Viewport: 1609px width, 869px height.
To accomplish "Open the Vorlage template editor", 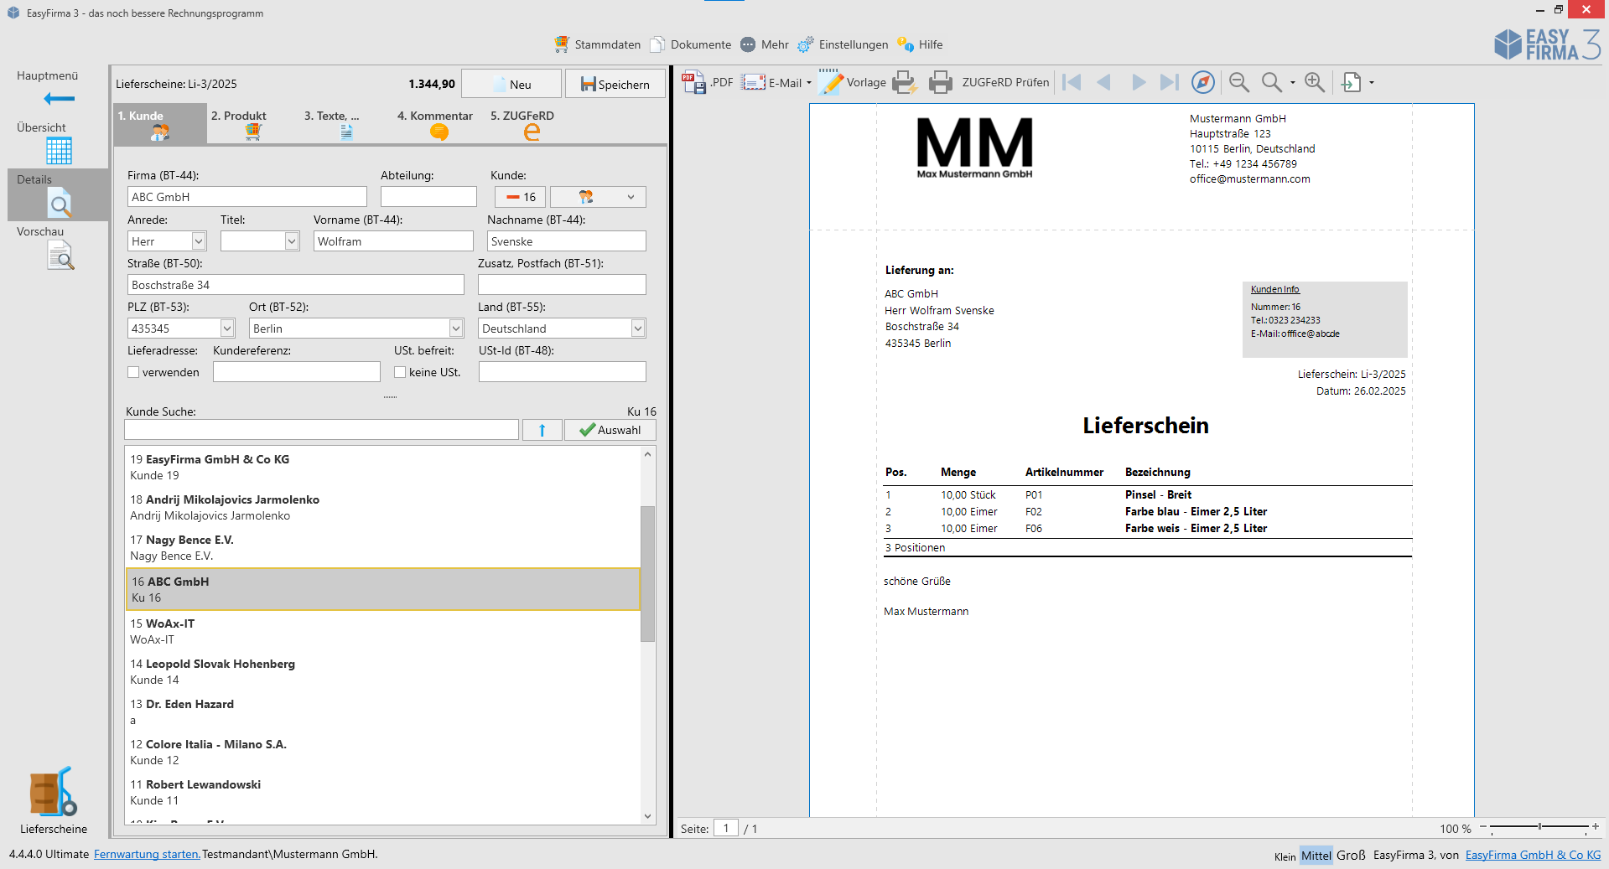I will click(852, 82).
